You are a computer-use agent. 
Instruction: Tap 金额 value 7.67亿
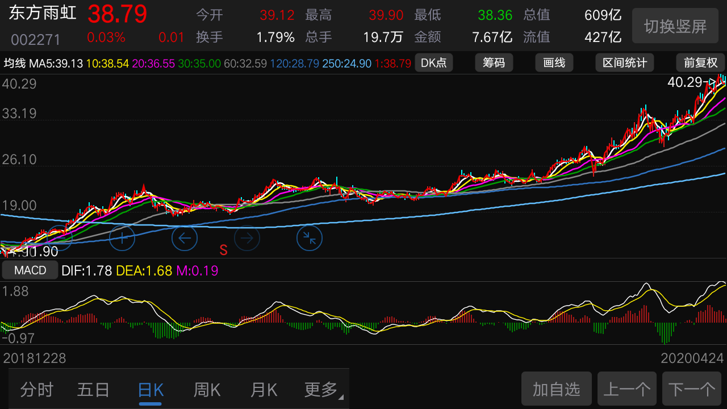click(492, 37)
